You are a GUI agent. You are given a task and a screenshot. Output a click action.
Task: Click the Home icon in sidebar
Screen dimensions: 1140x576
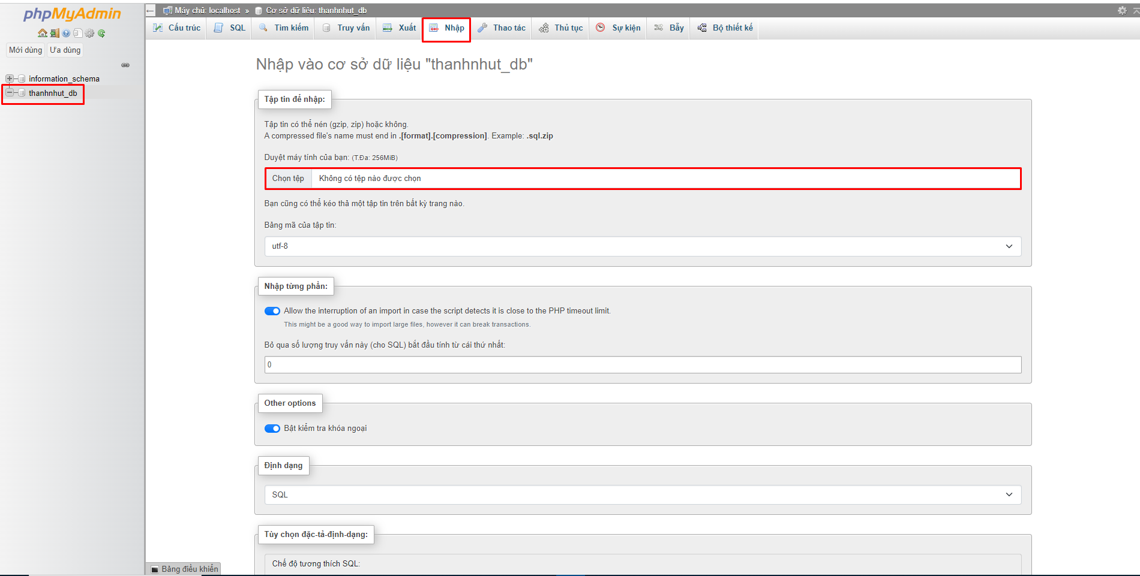42,34
